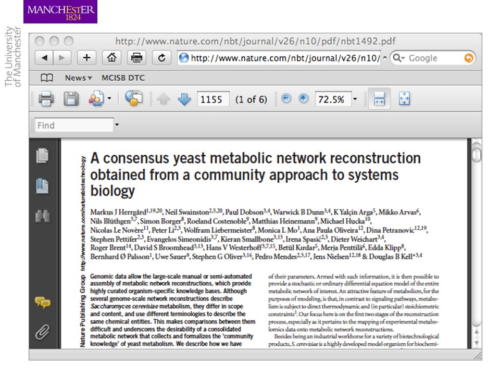
Task: Select the fit full page icon
Action: click(x=404, y=98)
